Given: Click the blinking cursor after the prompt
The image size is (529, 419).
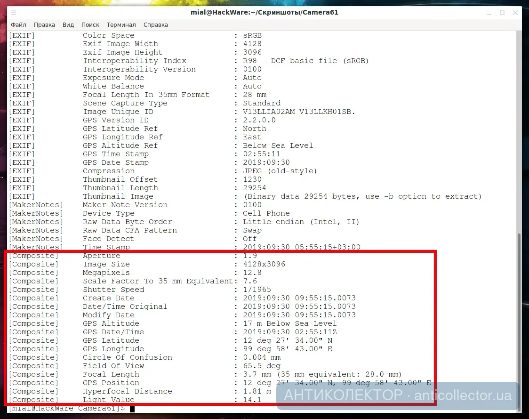Looking at the screenshot, I should 132,408.
